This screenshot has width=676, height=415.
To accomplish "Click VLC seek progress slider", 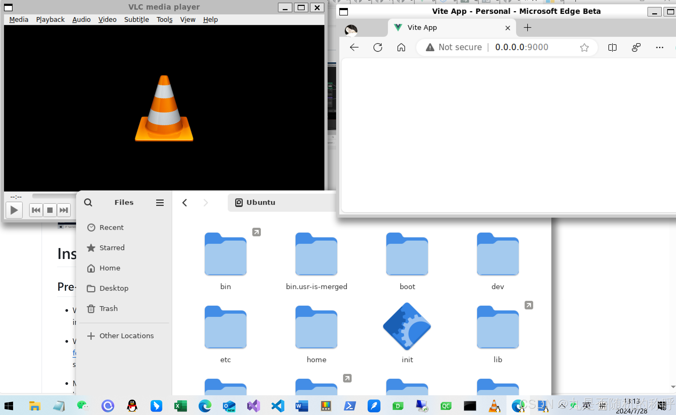I will tap(54, 196).
